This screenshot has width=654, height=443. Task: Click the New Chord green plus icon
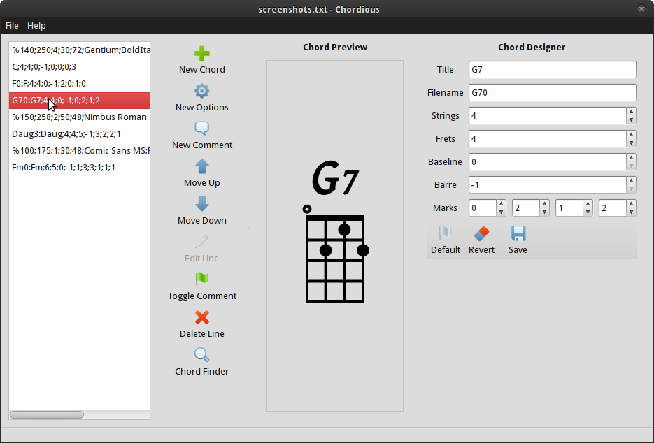[x=201, y=54]
